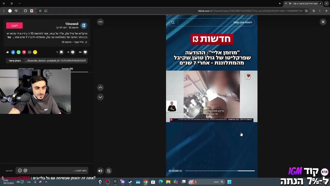Mute the video with the speaker icon

pos(100,171)
